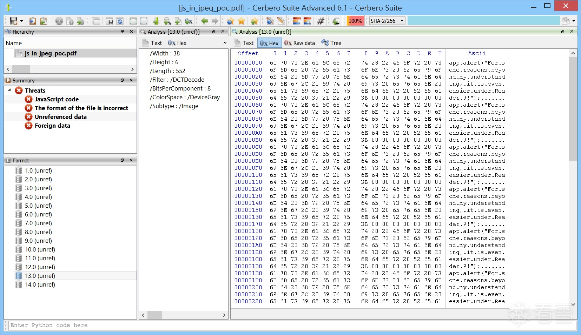Click the star with green plus icon

[254, 21]
